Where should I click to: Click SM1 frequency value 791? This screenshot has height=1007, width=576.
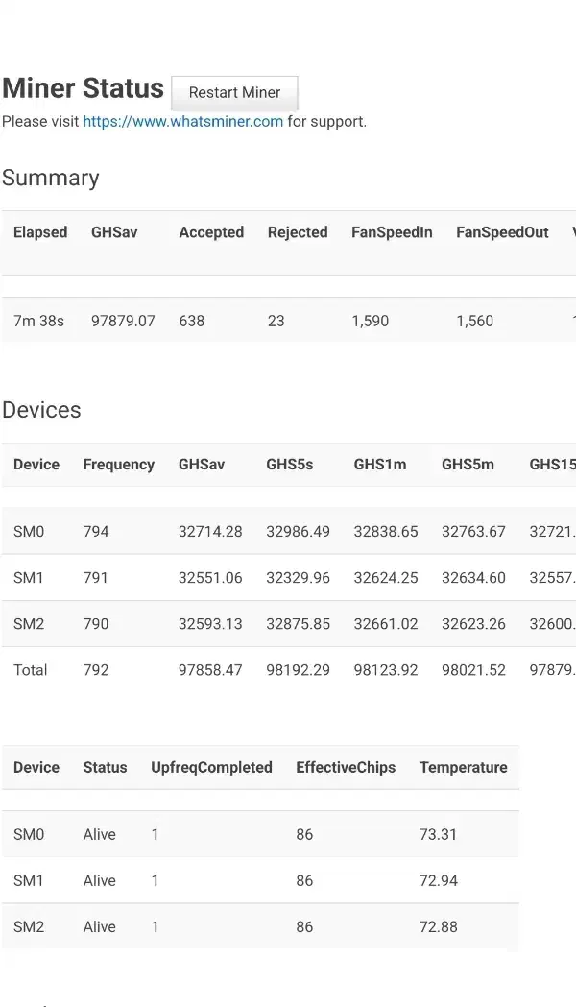(96, 578)
